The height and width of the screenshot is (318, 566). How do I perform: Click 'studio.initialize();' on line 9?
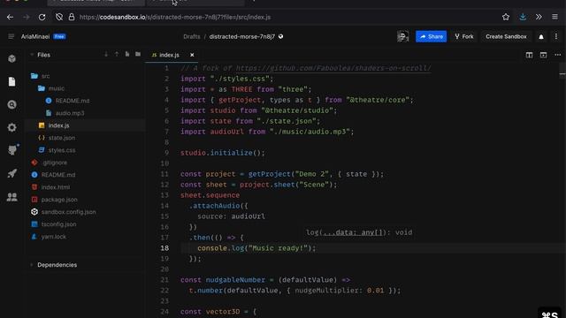[x=223, y=153]
